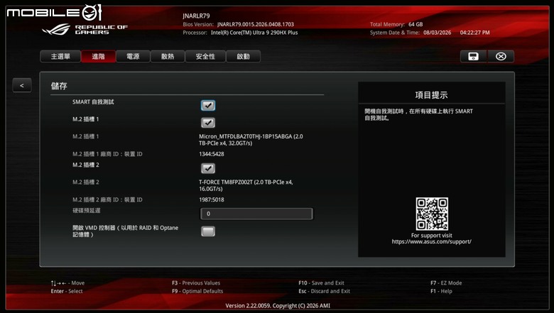Switch to the 安全性 tab

pos(205,57)
